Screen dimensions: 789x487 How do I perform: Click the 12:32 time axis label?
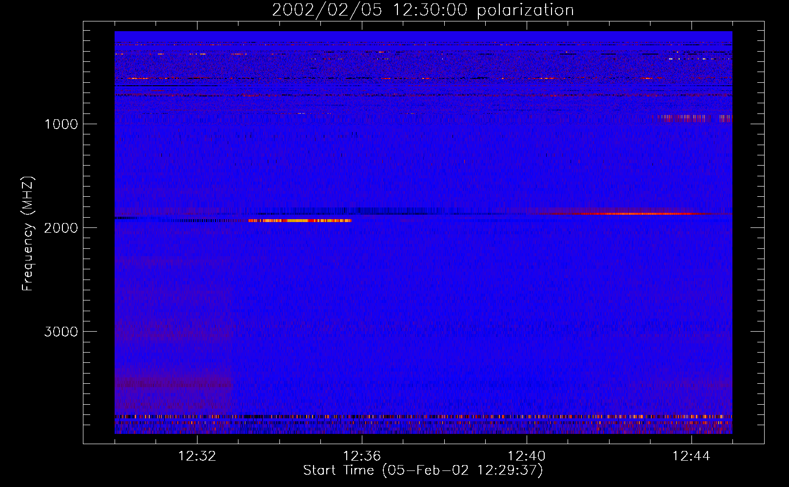(x=197, y=456)
